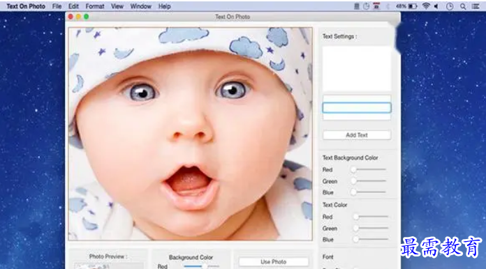486x269 pixels.
Task: Adjust the Text Color Blue slider
Action: pos(371,239)
